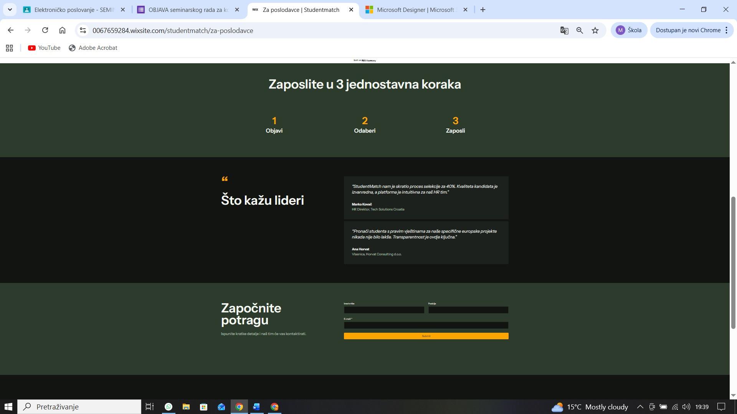
Task: Open Chrome menu three dots
Action: (x=726, y=30)
